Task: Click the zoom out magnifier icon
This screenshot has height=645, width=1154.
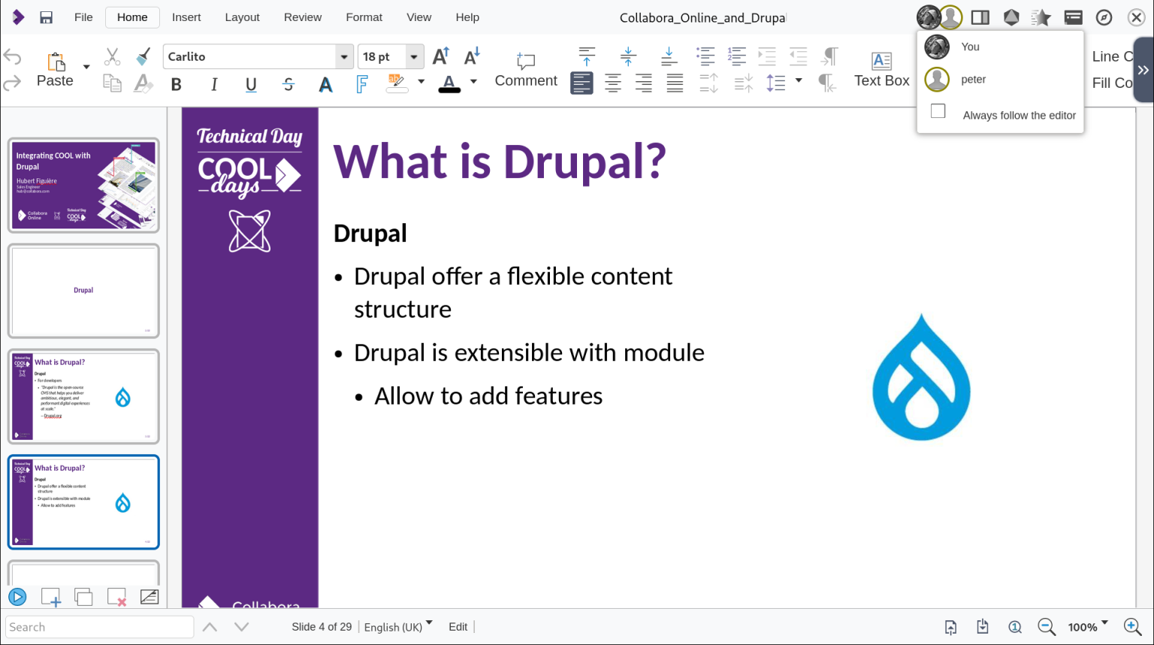Action: click(1047, 627)
